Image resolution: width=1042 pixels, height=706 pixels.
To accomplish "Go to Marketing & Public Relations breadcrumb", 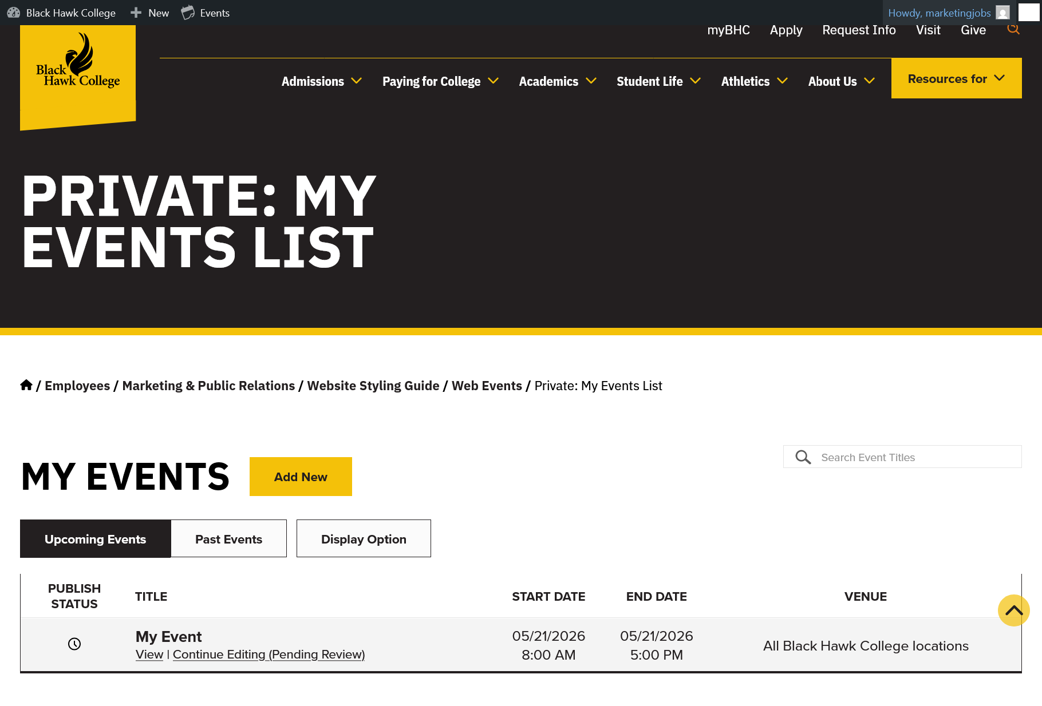I will tap(208, 386).
